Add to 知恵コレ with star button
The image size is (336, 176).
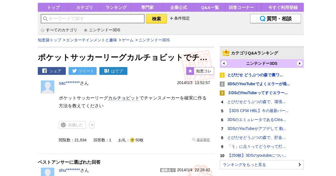pos(200,71)
